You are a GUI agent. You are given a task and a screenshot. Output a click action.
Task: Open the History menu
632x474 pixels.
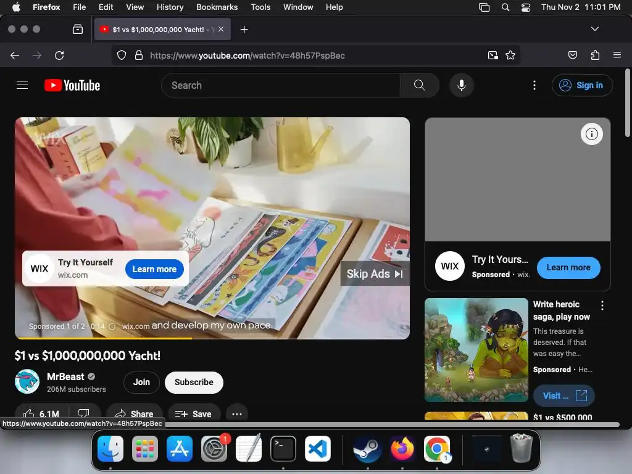tap(170, 7)
